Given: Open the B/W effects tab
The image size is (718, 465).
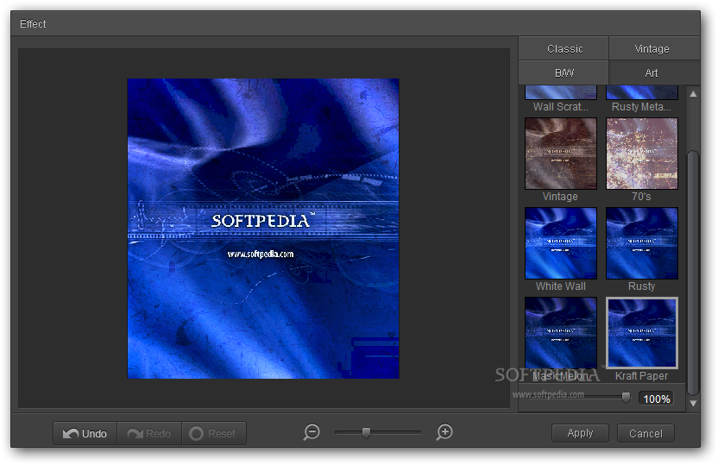Looking at the screenshot, I should pyautogui.click(x=564, y=72).
